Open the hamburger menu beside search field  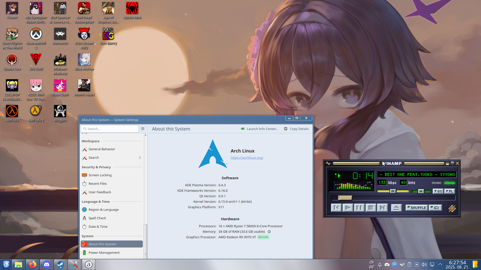[143, 129]
